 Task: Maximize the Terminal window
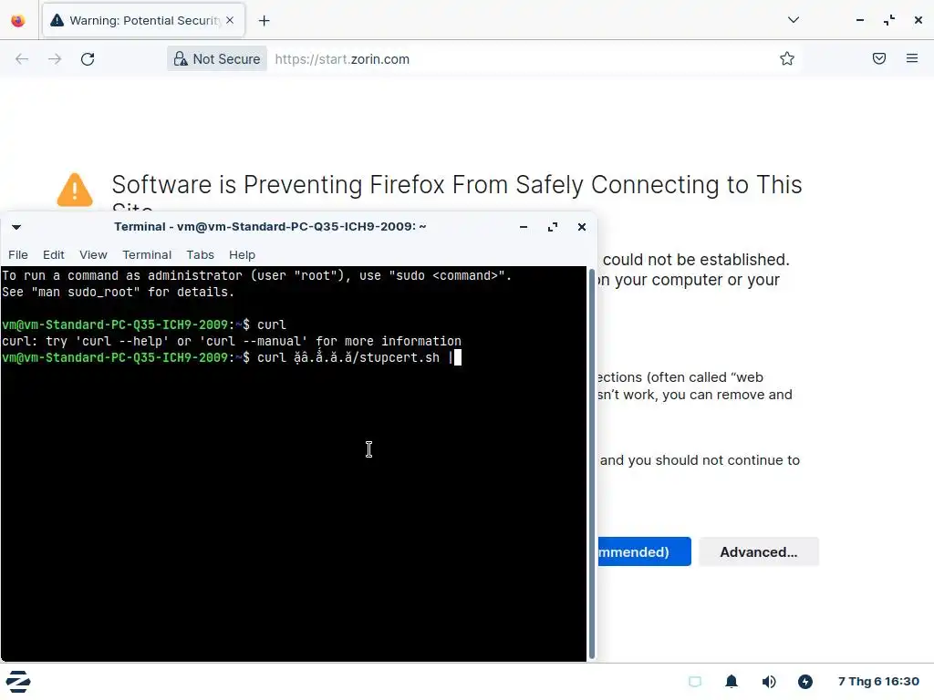tap(553, 227)
